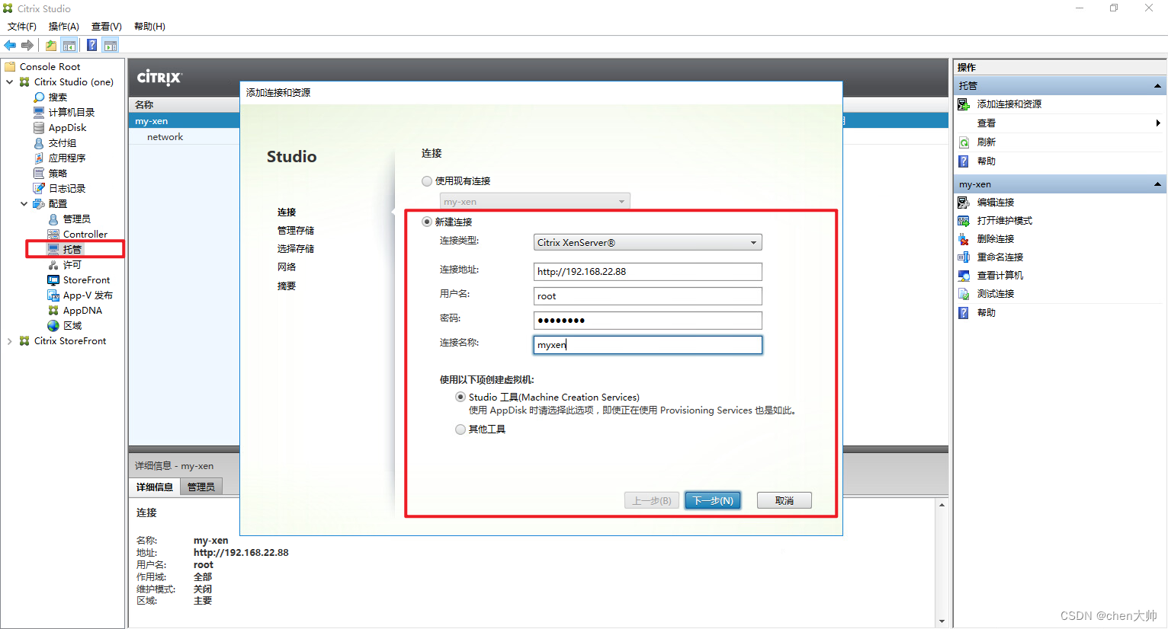Click the 取消 button
The height and width of the screenshot is (629, 1168).
[785, 501]
